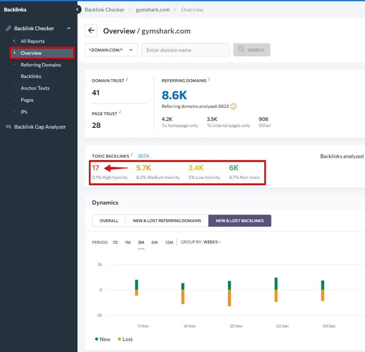Open the Domain Trust info icon
The image size is (365, 352).
[x=127, y=79]
